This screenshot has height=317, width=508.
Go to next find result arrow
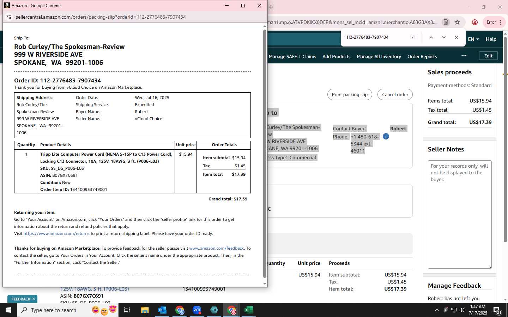443,37
